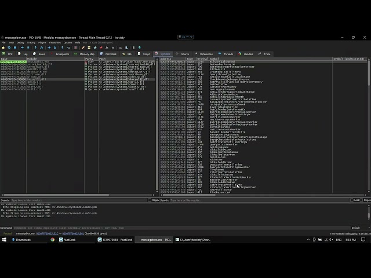Open the Default command type dropdown

tap(361, 228)
